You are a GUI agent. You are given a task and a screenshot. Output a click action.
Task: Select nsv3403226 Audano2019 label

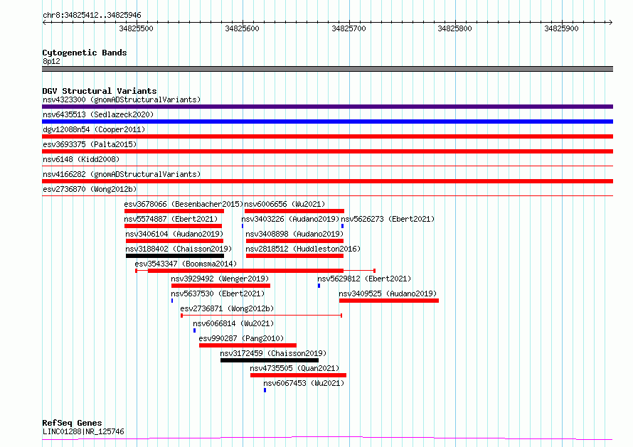[x=290, y=219]
